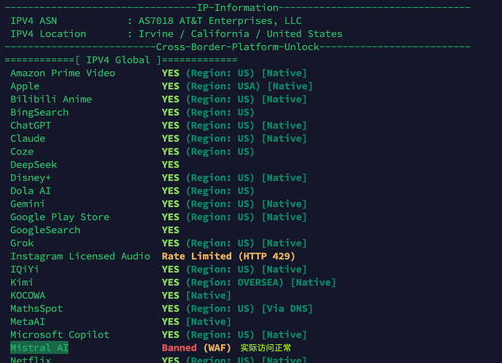The width and height of the screenshot is (502, 363).
Task: Click the OVERSEA region text for Kimi
Action: (260, 282)
